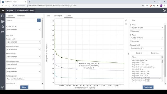
Task: Click Select none records
Action: (x=155, y=53)
